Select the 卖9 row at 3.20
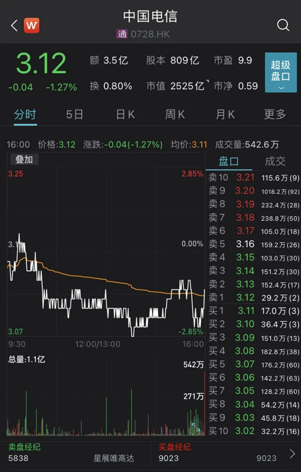 point(254,191)
